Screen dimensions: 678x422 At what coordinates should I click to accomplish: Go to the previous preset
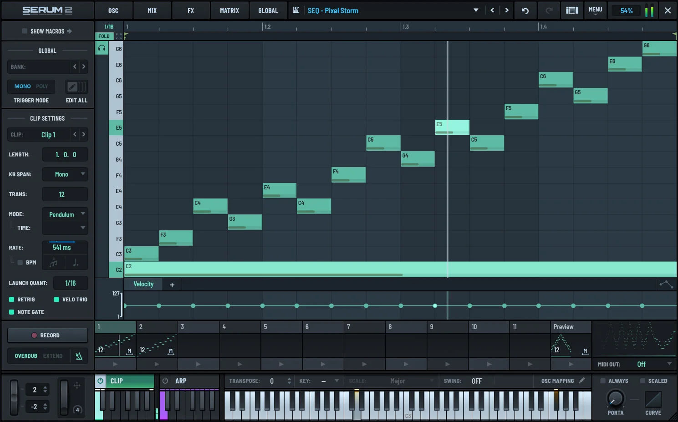coord(492,10)
